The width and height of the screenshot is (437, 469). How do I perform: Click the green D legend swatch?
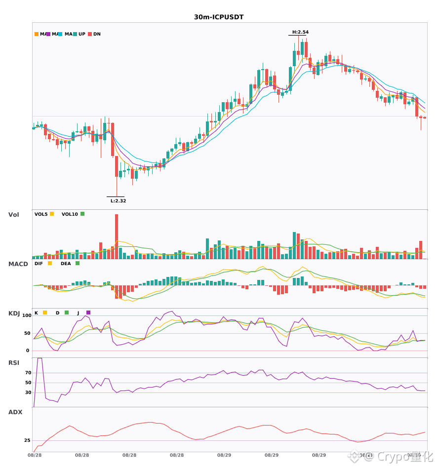tap(67, 313)
